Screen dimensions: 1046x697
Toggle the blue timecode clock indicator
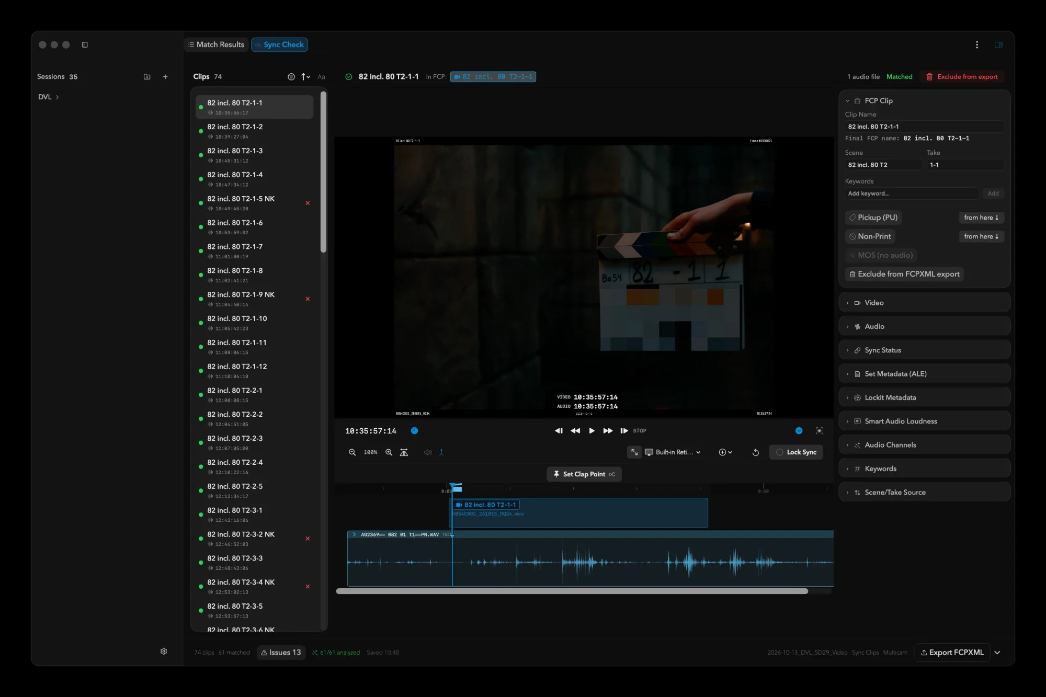coord(414,431)
